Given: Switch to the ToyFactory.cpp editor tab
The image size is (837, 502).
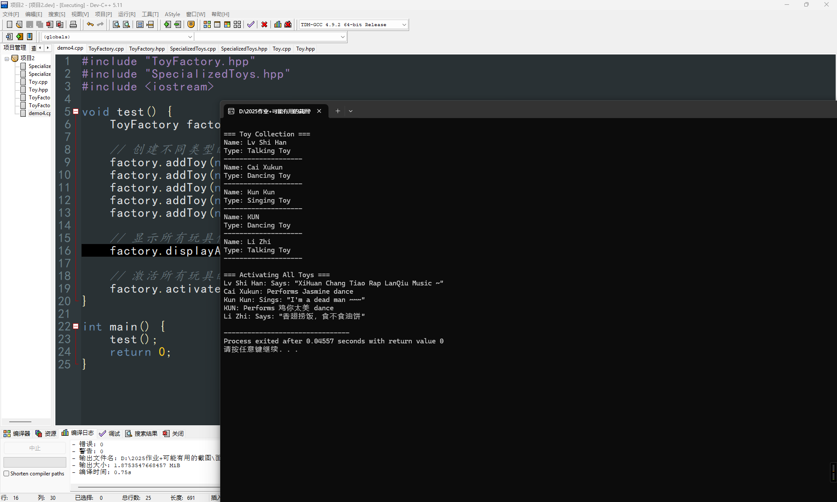Looking at the screenshot, I should (x=106, y=49).
